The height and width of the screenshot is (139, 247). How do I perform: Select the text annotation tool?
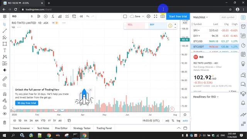pos(5,51)
